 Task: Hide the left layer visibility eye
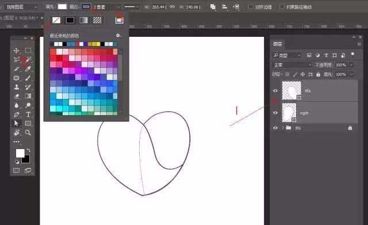click(275, 91)
